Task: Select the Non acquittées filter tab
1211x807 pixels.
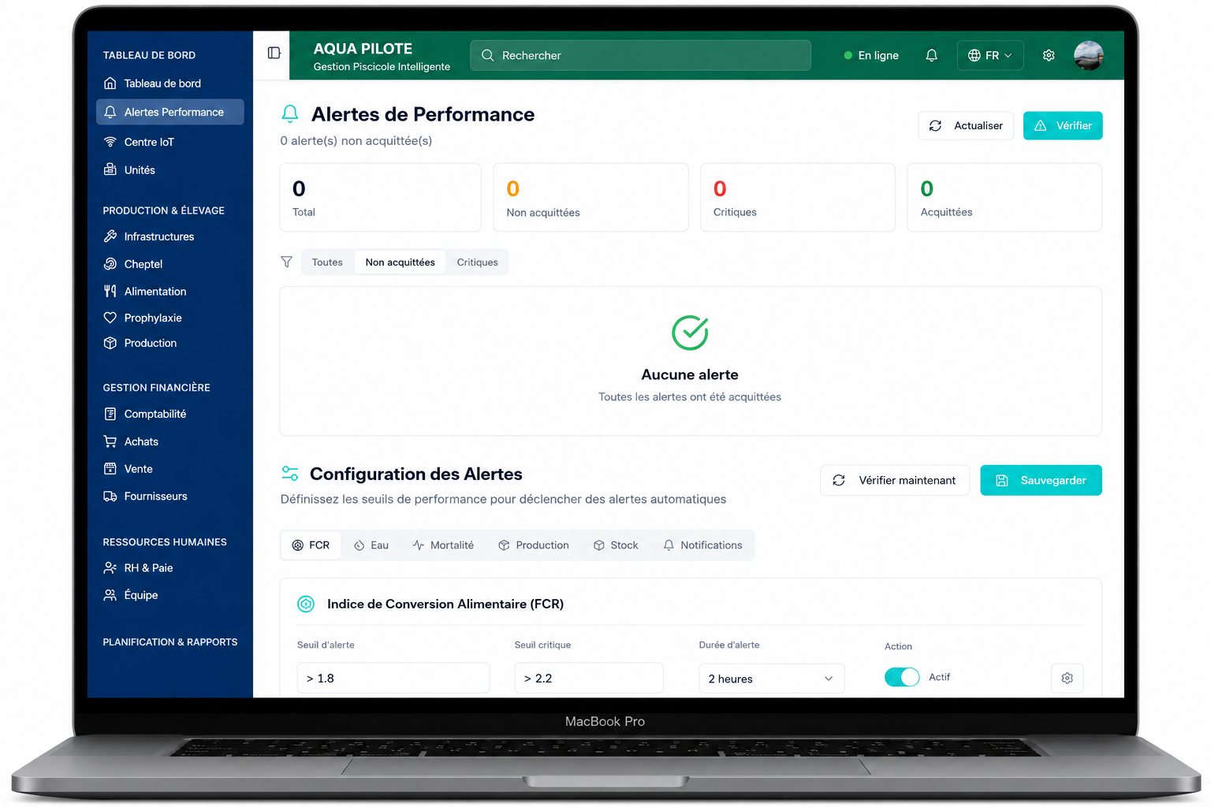Action: click(x=400, y=262)
